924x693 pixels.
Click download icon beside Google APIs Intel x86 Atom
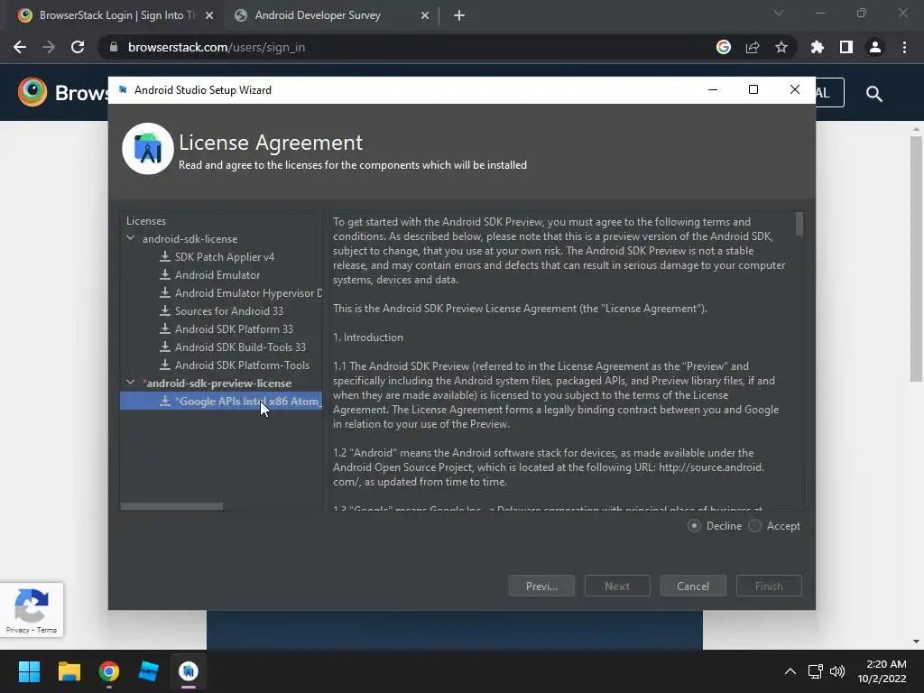pos(165,402)
